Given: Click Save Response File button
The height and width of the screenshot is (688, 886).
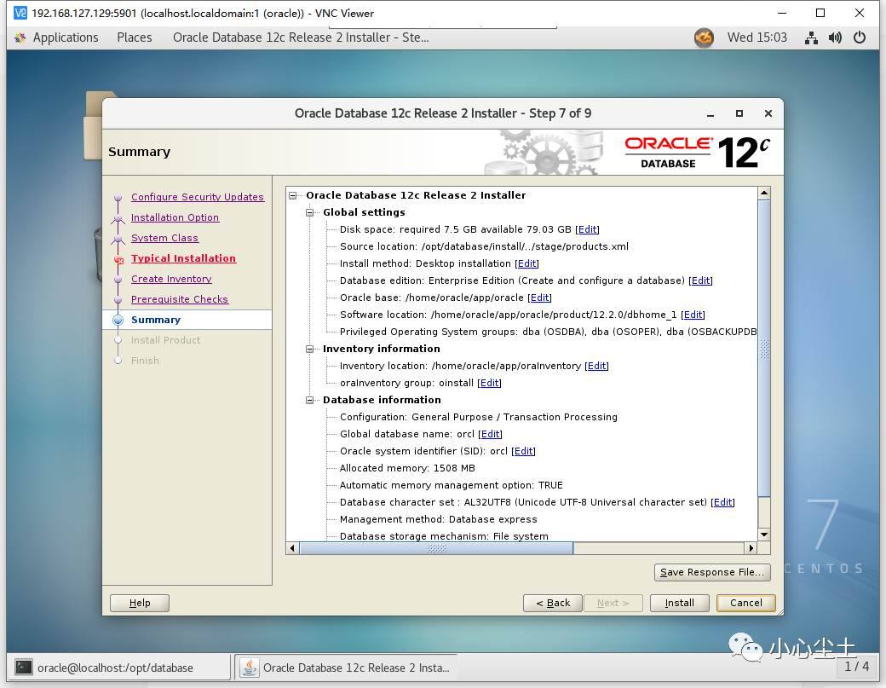Looking at the screenshot, I should pos(712,572).
